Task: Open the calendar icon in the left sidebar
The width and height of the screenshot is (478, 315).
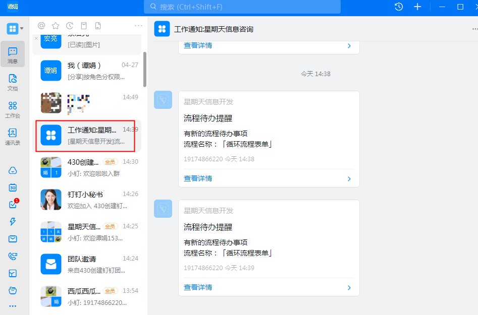Action: click(x=13, y=187)
